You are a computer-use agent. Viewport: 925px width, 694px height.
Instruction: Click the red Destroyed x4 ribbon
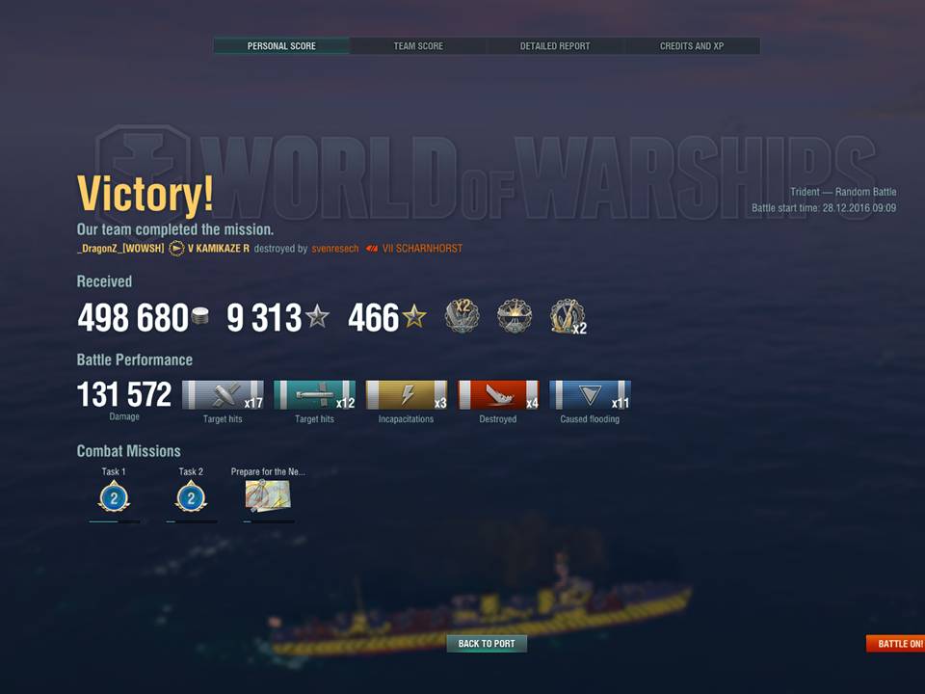point(498,395)
